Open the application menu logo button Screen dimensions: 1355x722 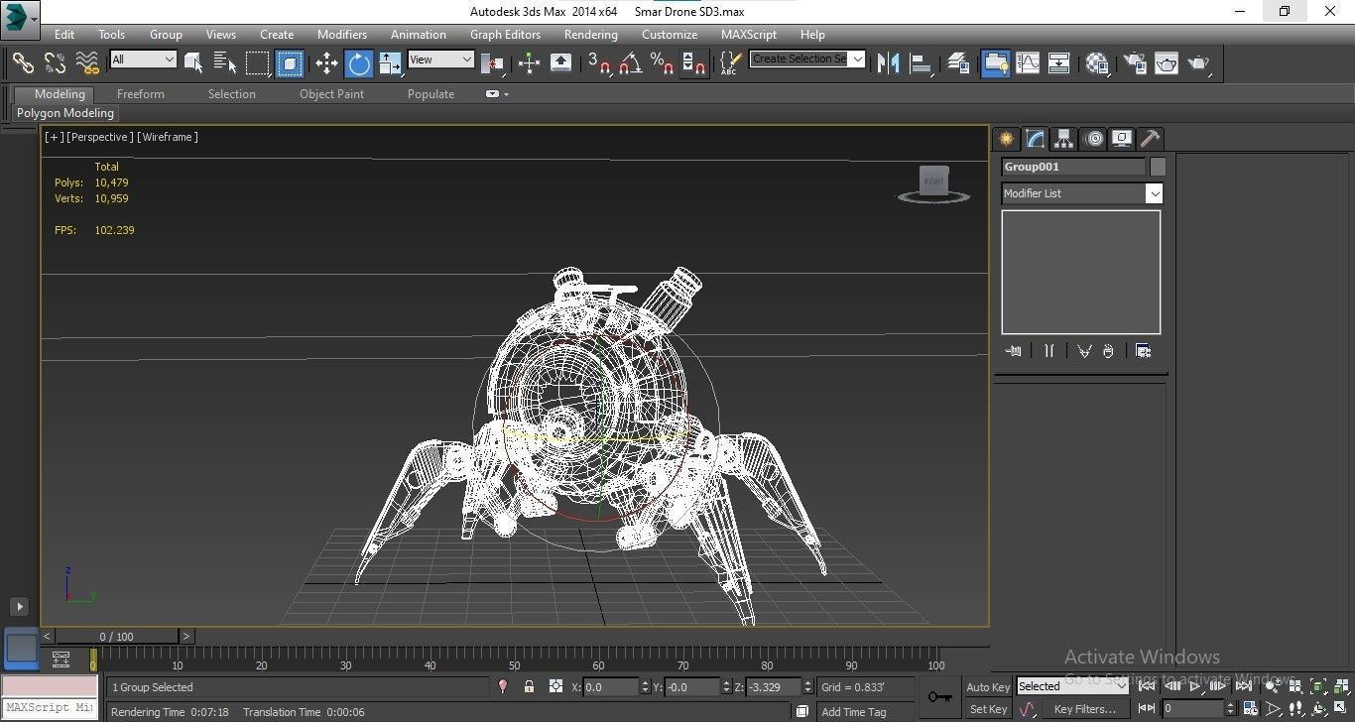(x=20, y=18)
